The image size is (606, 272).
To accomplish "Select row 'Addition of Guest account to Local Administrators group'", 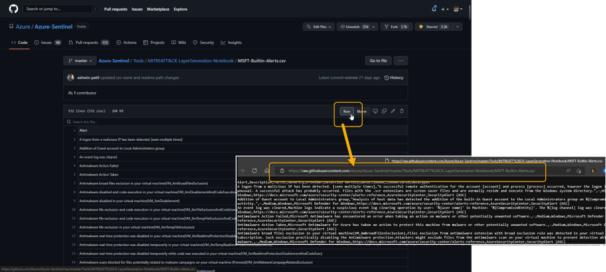I will pos(121,148).
